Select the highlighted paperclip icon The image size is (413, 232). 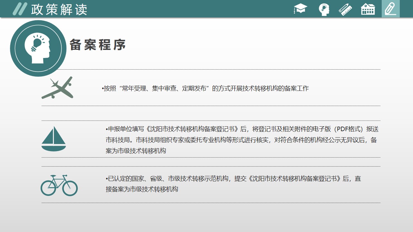click(390, 9)
